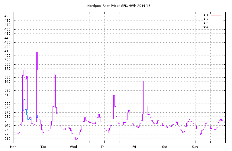Click the Wed x-axis label
Viewport: 232px width, 151px height.
(x=73, y=147)
